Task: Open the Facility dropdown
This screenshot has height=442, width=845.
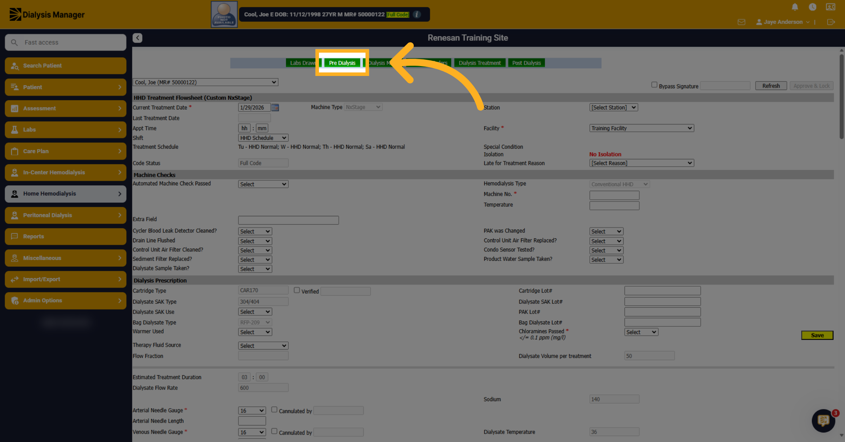Action: (x=641, y=128)
